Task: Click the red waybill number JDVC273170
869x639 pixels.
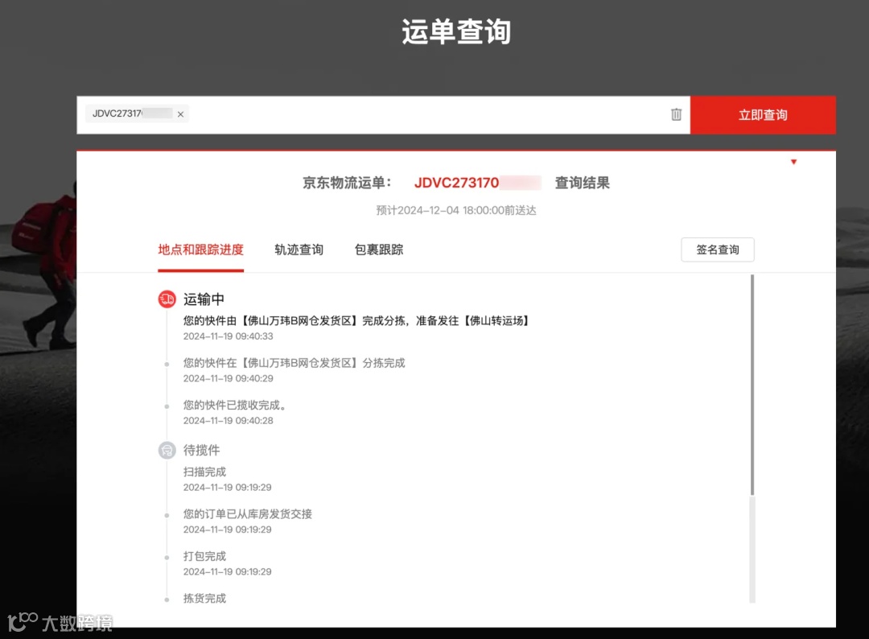Action: pyautogui.click(x=457, y=183)
